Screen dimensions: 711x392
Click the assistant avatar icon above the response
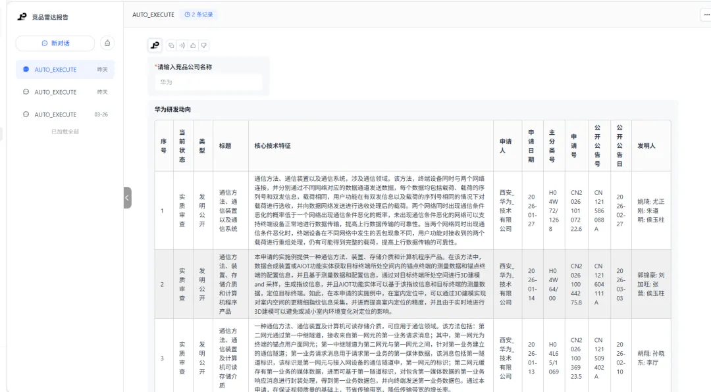point(155,45)
